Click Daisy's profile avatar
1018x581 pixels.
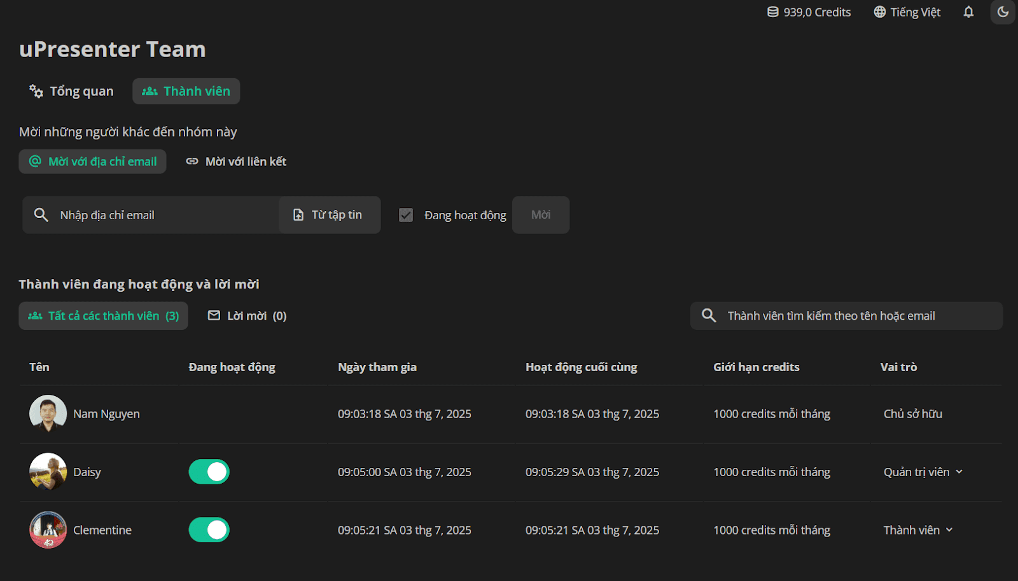[48, 472]
